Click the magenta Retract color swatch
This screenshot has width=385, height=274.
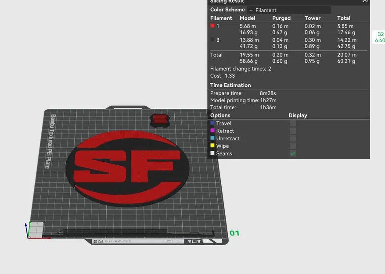pyautogui.click(x=212, y=131)
